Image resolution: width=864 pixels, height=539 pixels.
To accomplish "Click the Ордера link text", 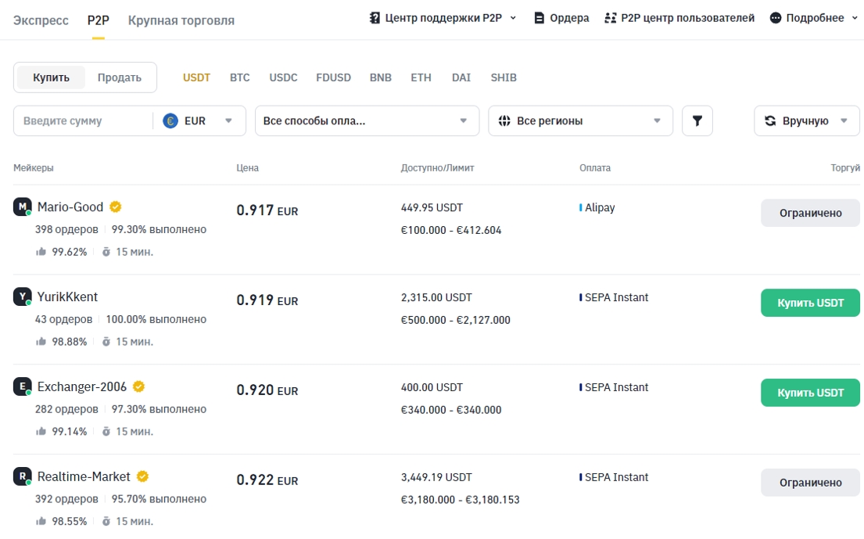I will pyautogui.click(x=569, y=18).
